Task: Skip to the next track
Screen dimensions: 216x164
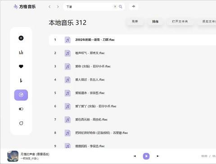Action: [x=158, y=156]
